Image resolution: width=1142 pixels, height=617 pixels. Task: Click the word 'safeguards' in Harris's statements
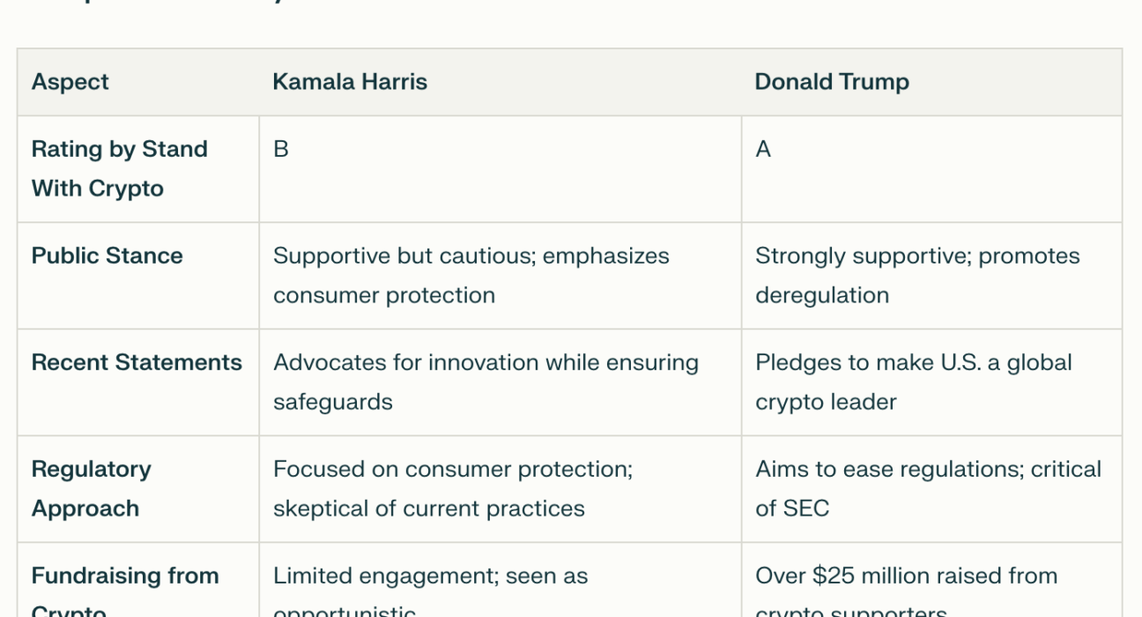333,402
